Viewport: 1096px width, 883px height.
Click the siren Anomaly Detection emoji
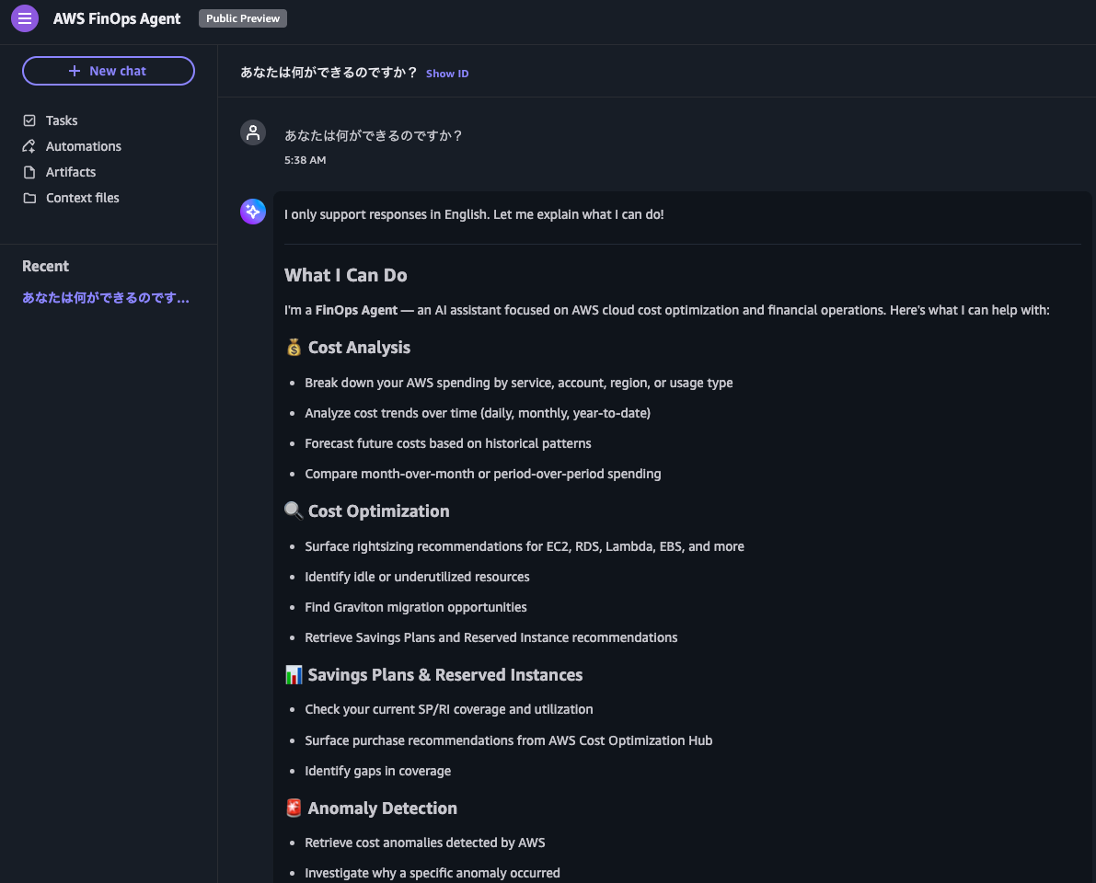(x=294, y=808)
